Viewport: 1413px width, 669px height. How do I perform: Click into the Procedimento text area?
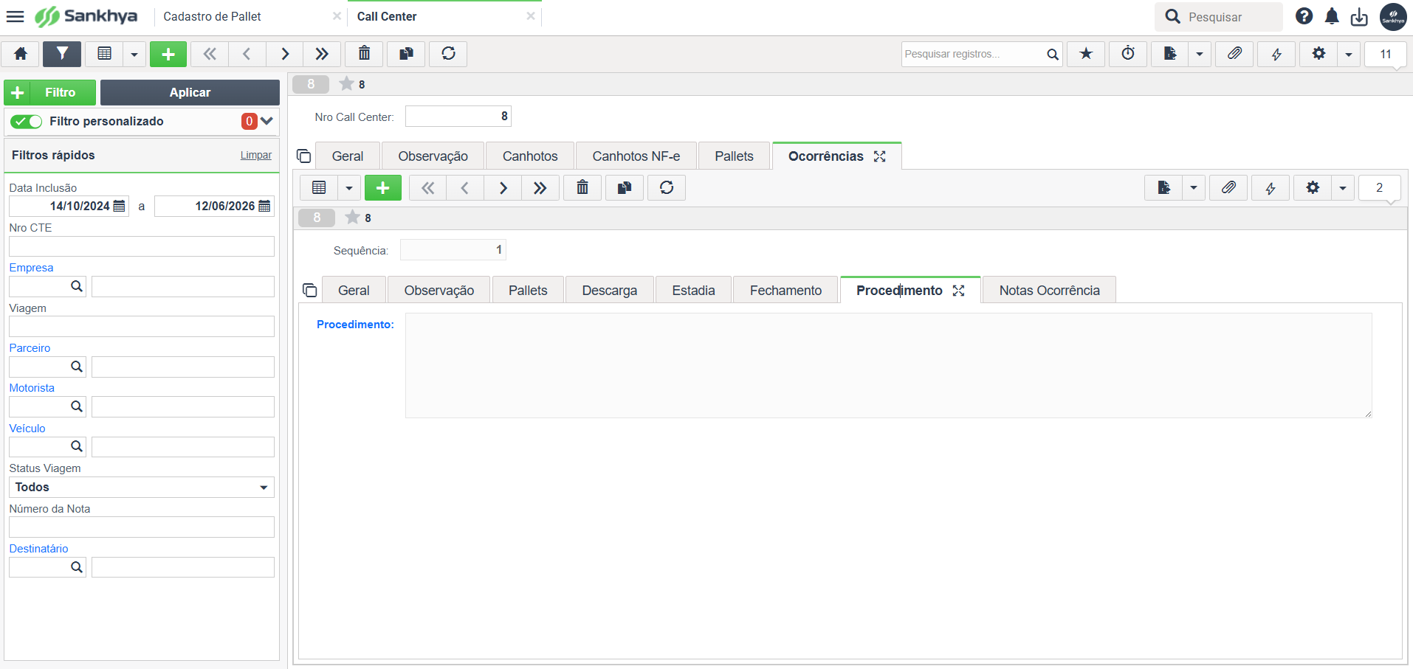point(889,365)
